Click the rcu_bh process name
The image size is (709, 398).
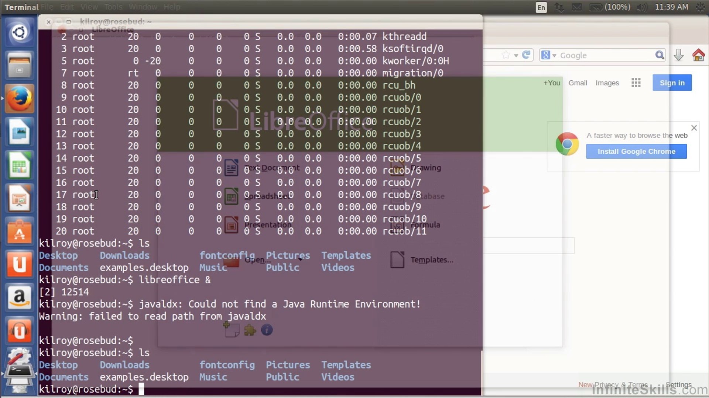click(399, 85)
